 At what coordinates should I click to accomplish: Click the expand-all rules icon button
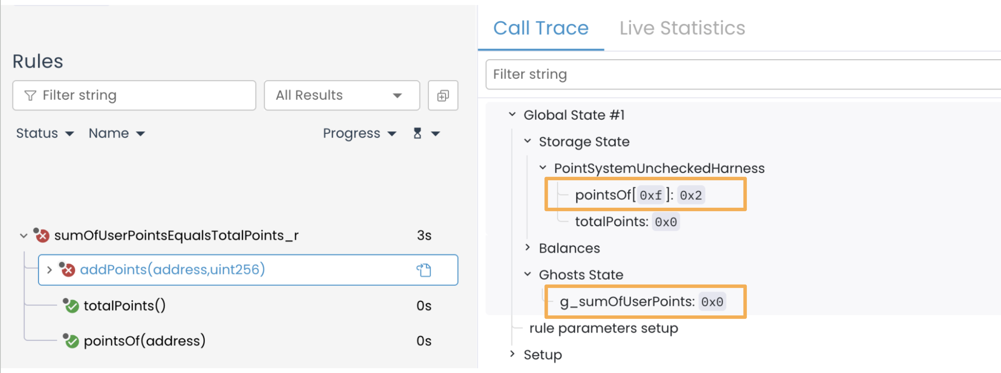(443, 96)
